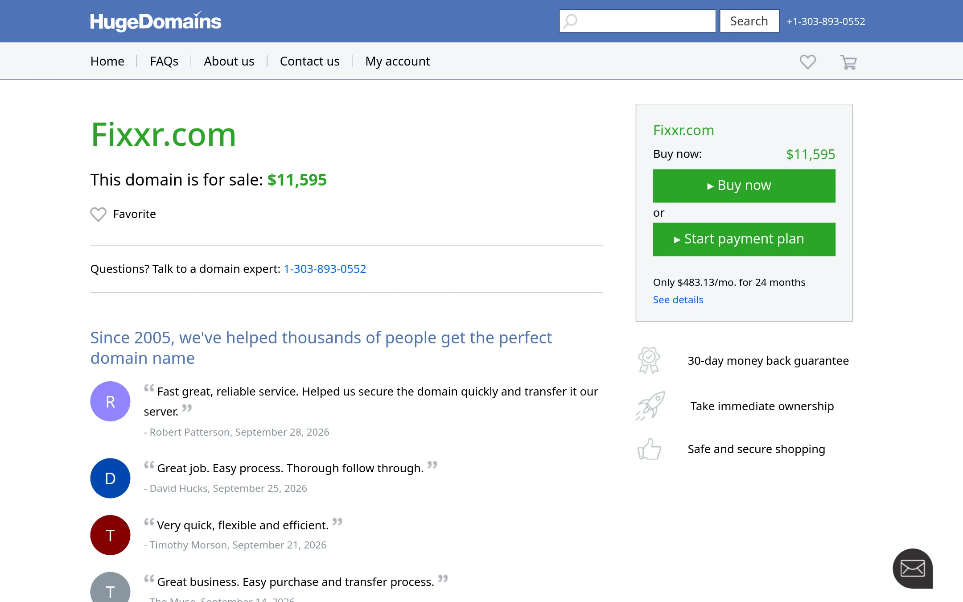Click header phone number +1-303-893-0552
This screenshot has height=602, width=963.
[826, 21]
